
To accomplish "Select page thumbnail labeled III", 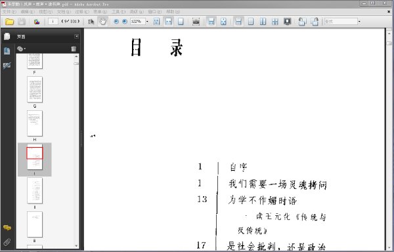I will 35,224.
